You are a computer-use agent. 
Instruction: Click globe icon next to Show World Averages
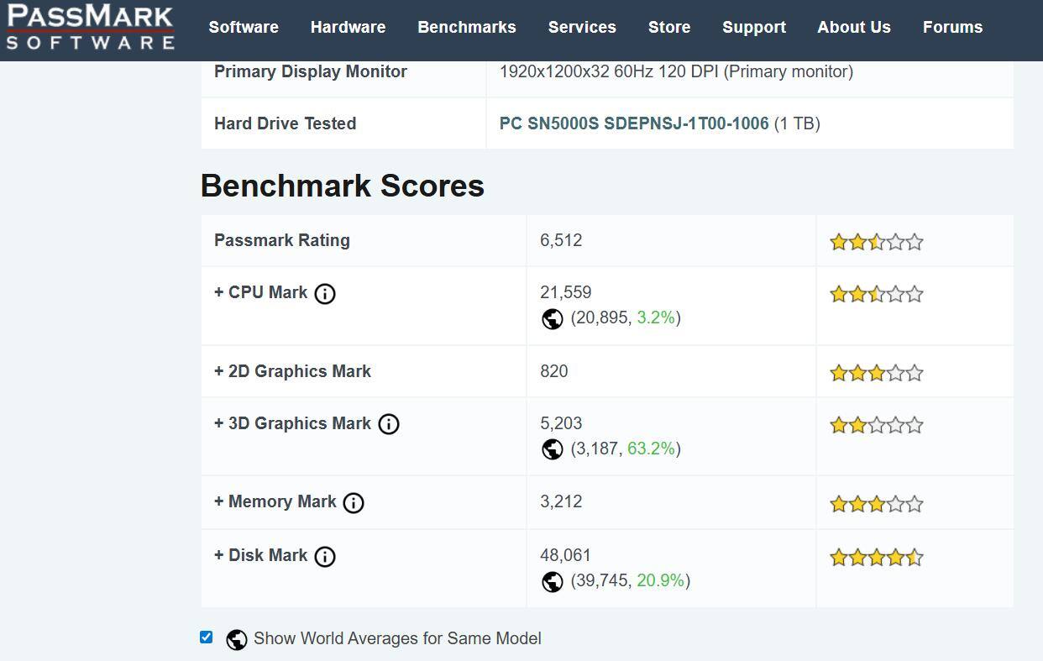pyautogui.click(x=237, y=639)
